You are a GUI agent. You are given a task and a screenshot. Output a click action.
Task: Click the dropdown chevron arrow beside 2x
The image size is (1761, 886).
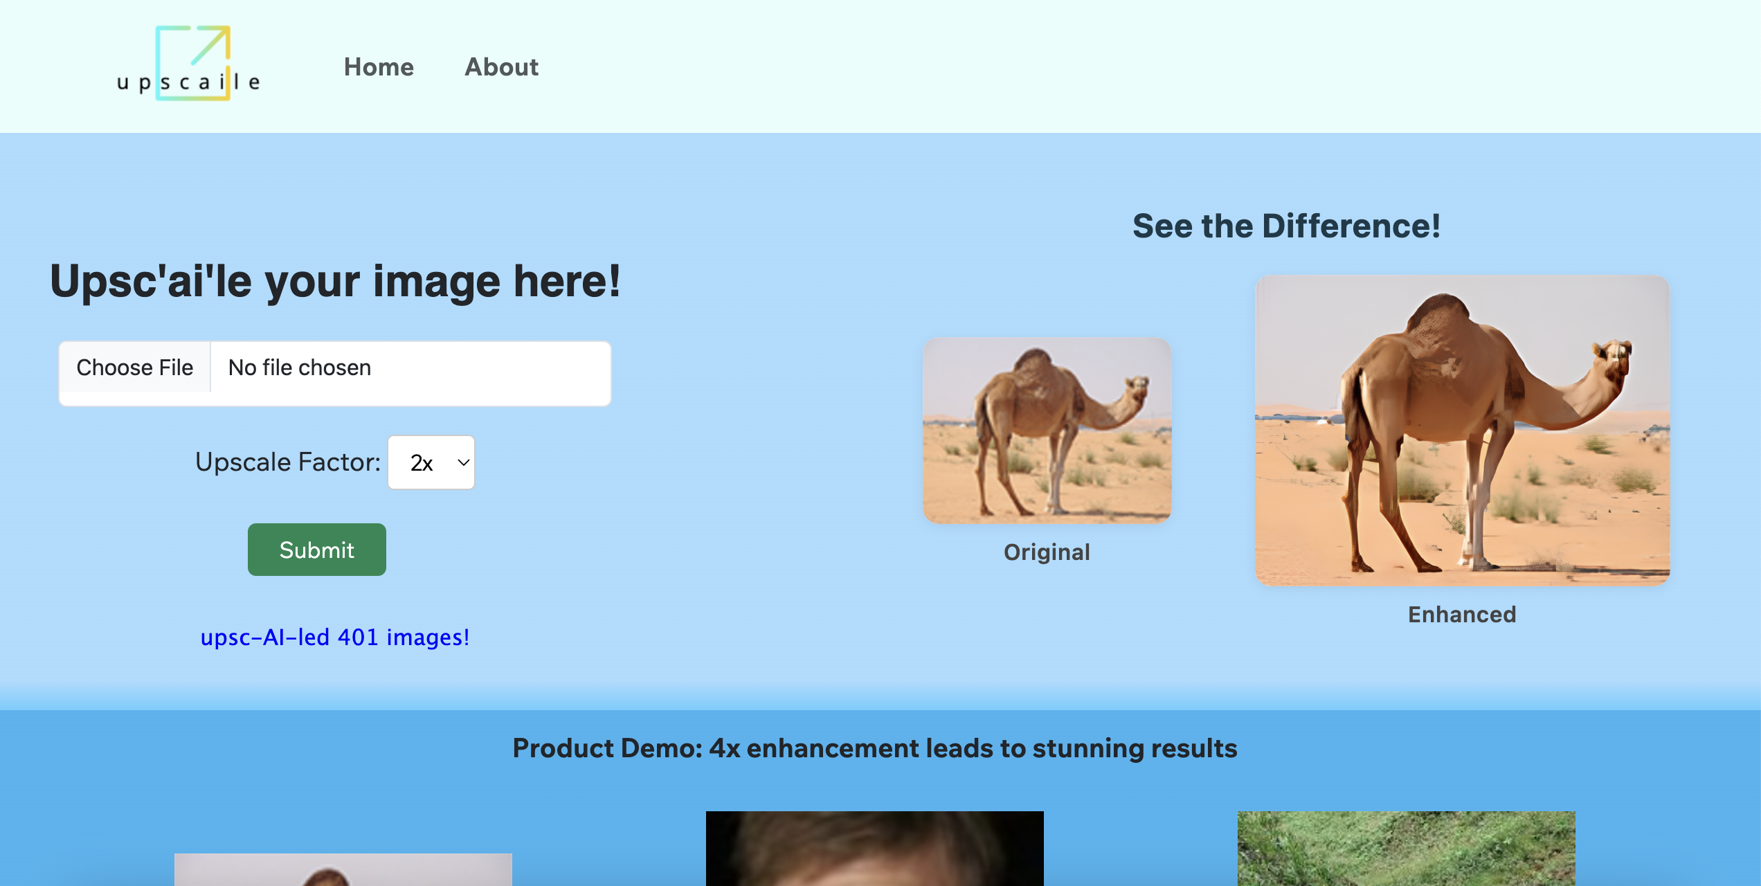coord(463,462)
